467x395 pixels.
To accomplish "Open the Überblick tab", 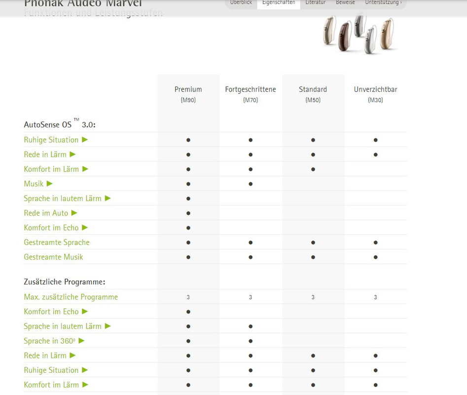I will [x=241, y=2].
